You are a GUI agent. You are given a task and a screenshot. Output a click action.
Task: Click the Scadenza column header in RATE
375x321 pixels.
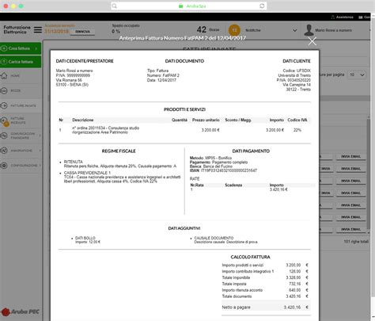tap(233, 185)
